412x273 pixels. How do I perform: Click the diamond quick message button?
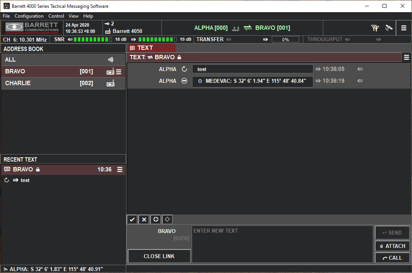(x=167, y=219)
